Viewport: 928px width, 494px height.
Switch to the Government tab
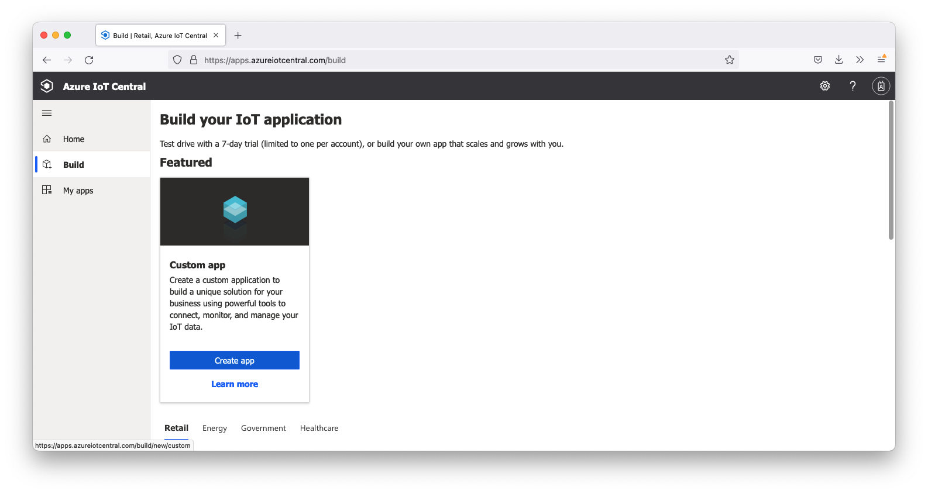tap(263, 428)
